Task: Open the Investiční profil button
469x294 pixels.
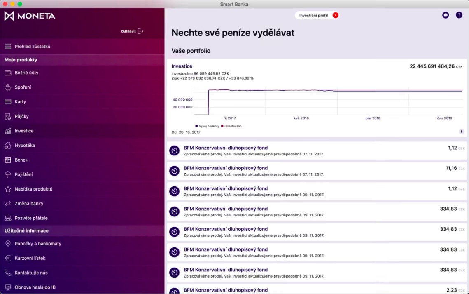Action: [x=317, y=15]
